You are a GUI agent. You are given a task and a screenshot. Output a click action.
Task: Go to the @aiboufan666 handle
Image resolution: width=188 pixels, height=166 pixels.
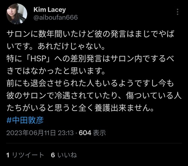tap(56, 17)
